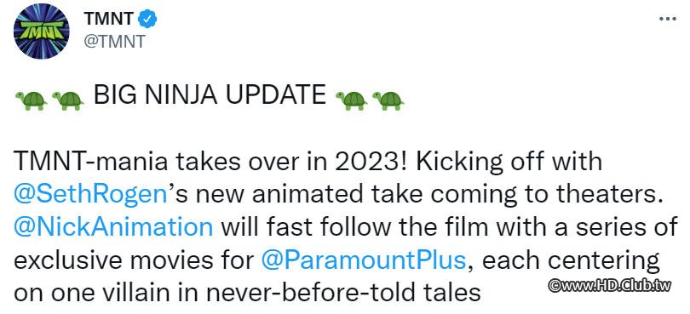Image resolution: width=690 pixels, height=314 pixels.
Task: Click the second turtle emoji before BIG
Action: pos(67,100)
